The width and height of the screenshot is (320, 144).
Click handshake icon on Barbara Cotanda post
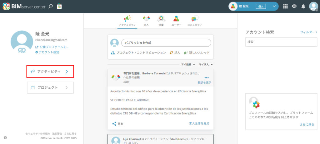tap(116, 77)
